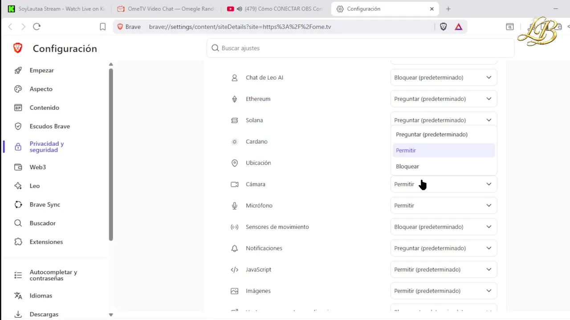Go to the Extensiones settings section
The image size is (570, 320).
click(x=46, y=242)
